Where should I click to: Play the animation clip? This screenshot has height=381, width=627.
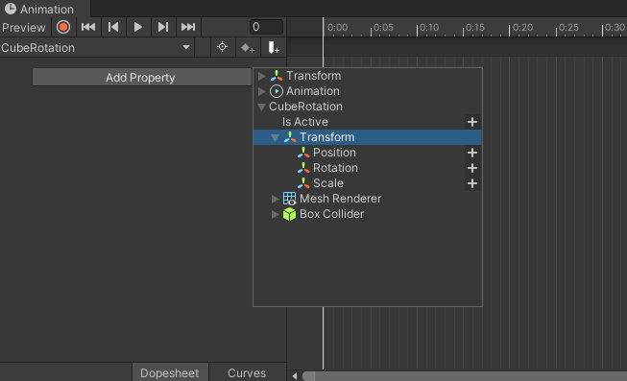[138, 27]
